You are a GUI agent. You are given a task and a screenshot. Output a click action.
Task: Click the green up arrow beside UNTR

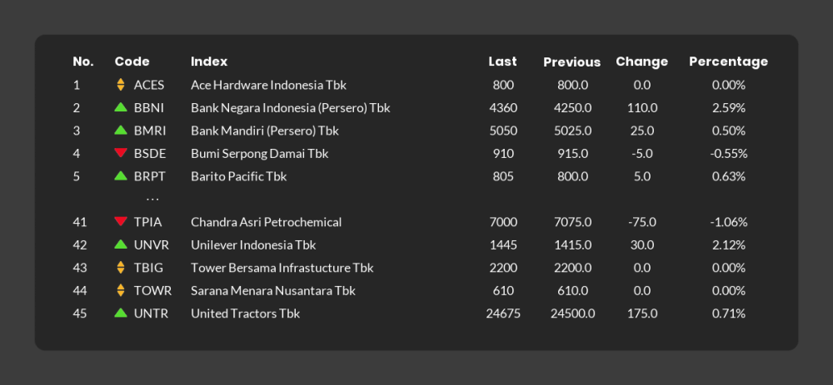[121, 313]
